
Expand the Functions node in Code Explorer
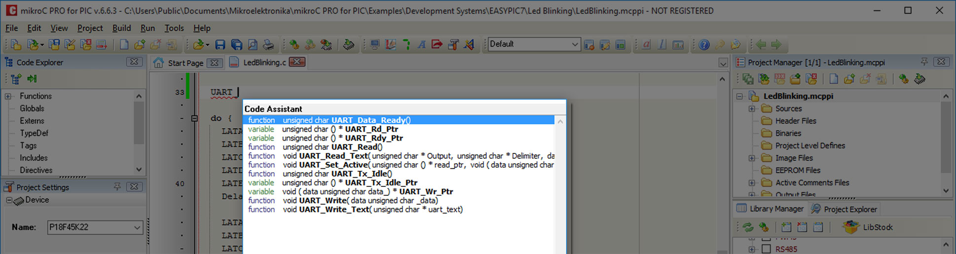point(8,96)
